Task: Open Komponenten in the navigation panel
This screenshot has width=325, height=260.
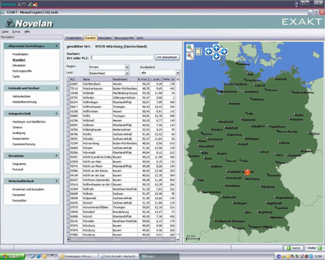Action: point(21,139)
